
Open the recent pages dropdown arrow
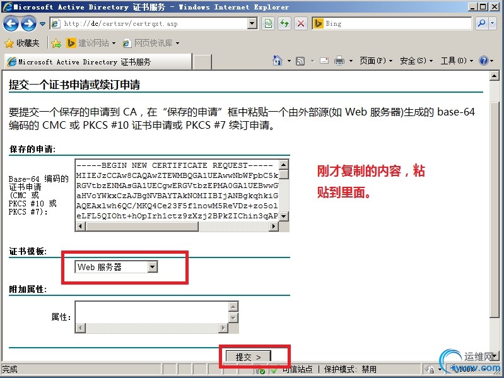[x=42, y=24]
